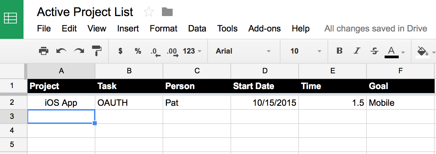
Task: Open the Format menu
Action: (164, 28)
